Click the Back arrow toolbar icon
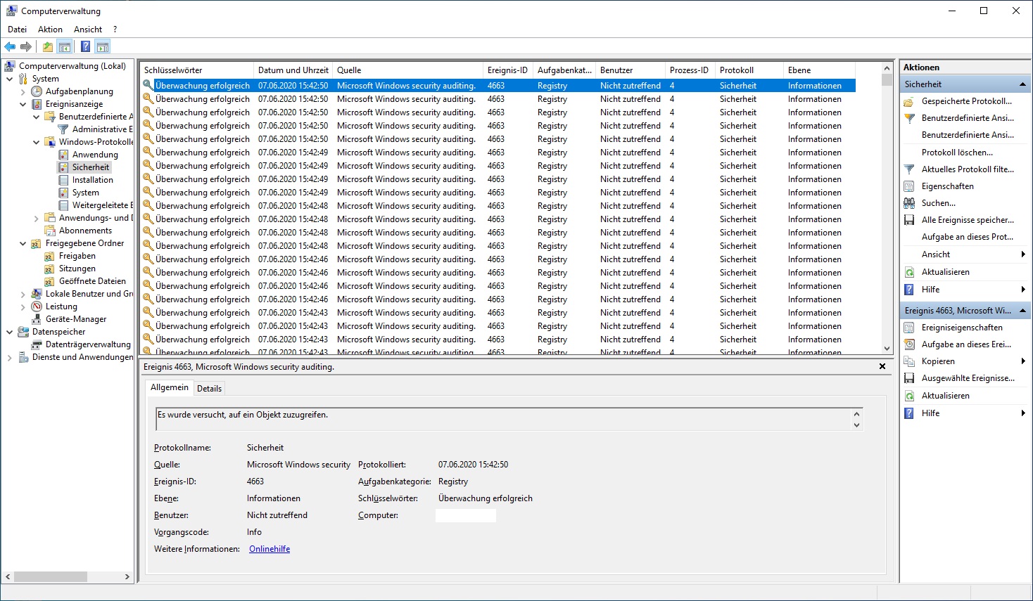 [10, 47]
